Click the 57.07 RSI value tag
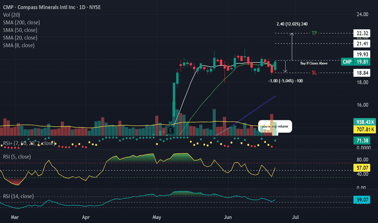 pyautogui.click(x=362, y=167)
